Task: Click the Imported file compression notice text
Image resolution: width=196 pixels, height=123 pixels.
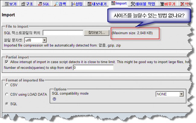Action: [62, 45]
